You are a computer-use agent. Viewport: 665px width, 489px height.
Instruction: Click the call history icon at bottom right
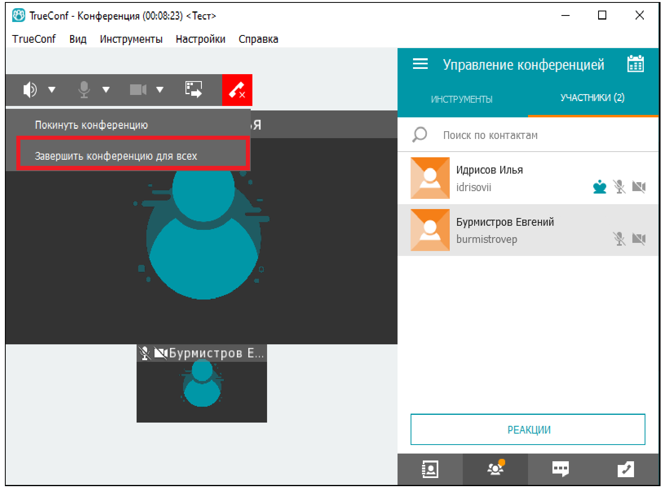[x=625, y=469]
